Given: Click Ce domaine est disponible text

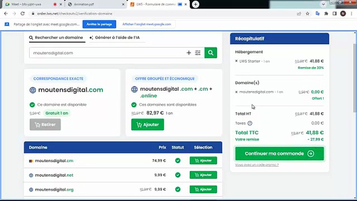Looking at the screenshot, I should (x=62, y=105).
